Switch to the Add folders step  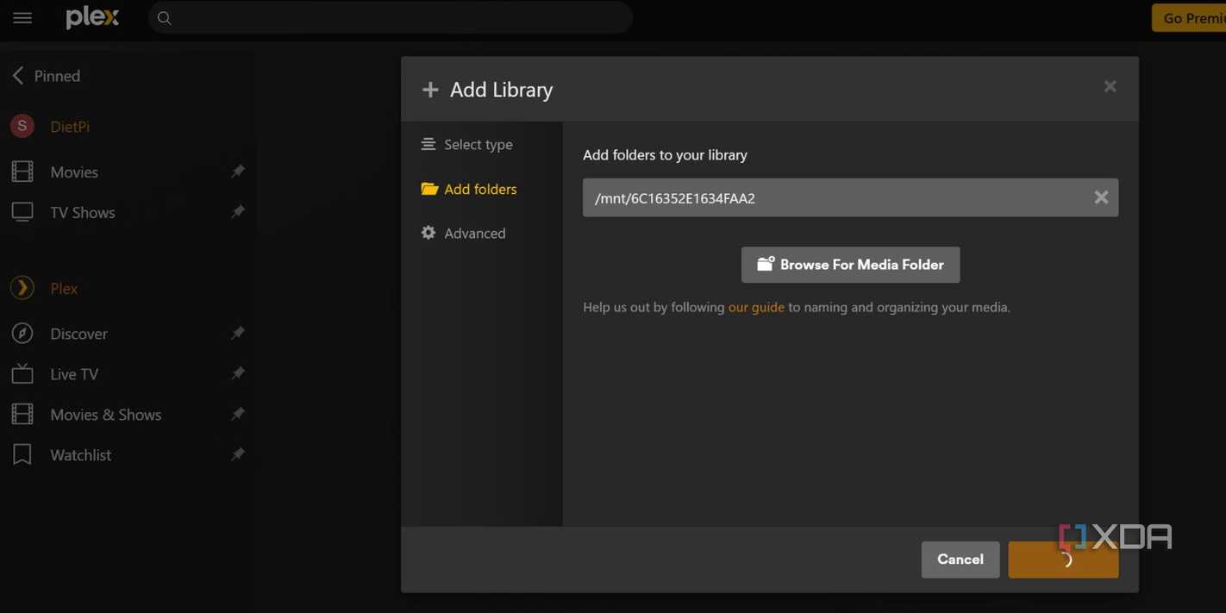pos(480,189)
